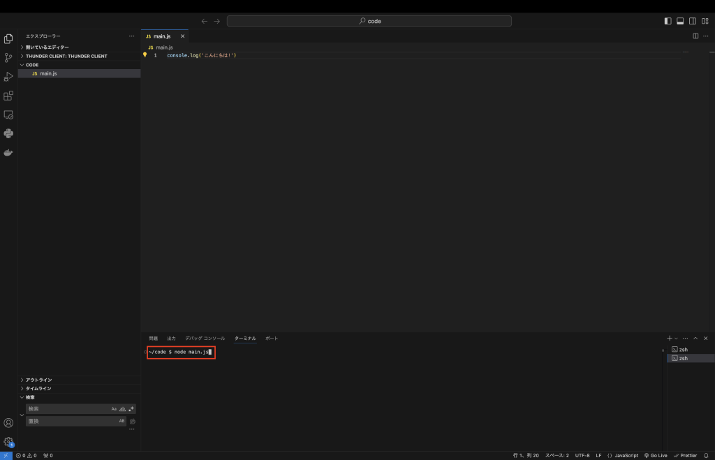Open the Source Control view
The width and height of the screenshot is (715, 460).
(8, 58)
